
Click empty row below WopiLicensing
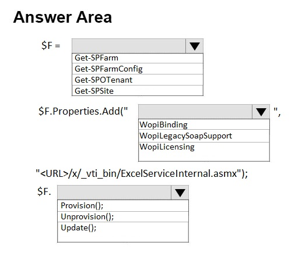pos(204,157)
